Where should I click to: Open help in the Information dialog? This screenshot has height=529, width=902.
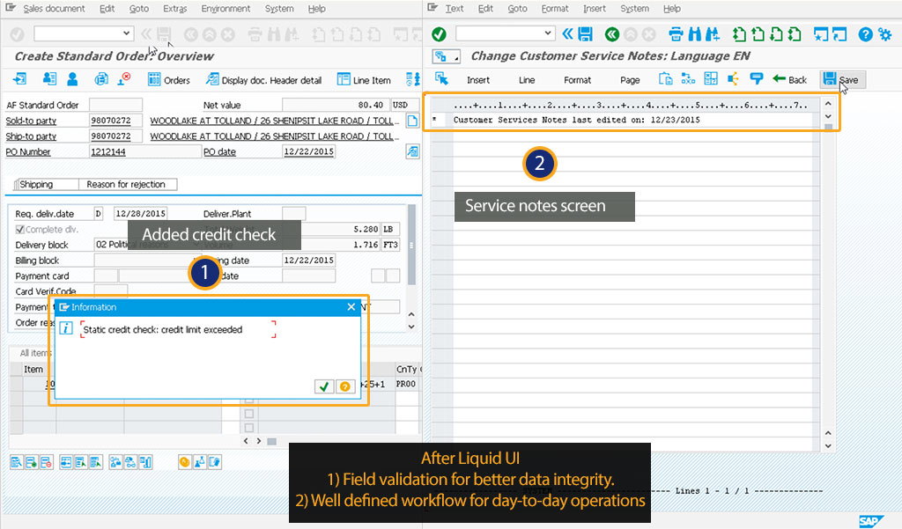point(344,386)
